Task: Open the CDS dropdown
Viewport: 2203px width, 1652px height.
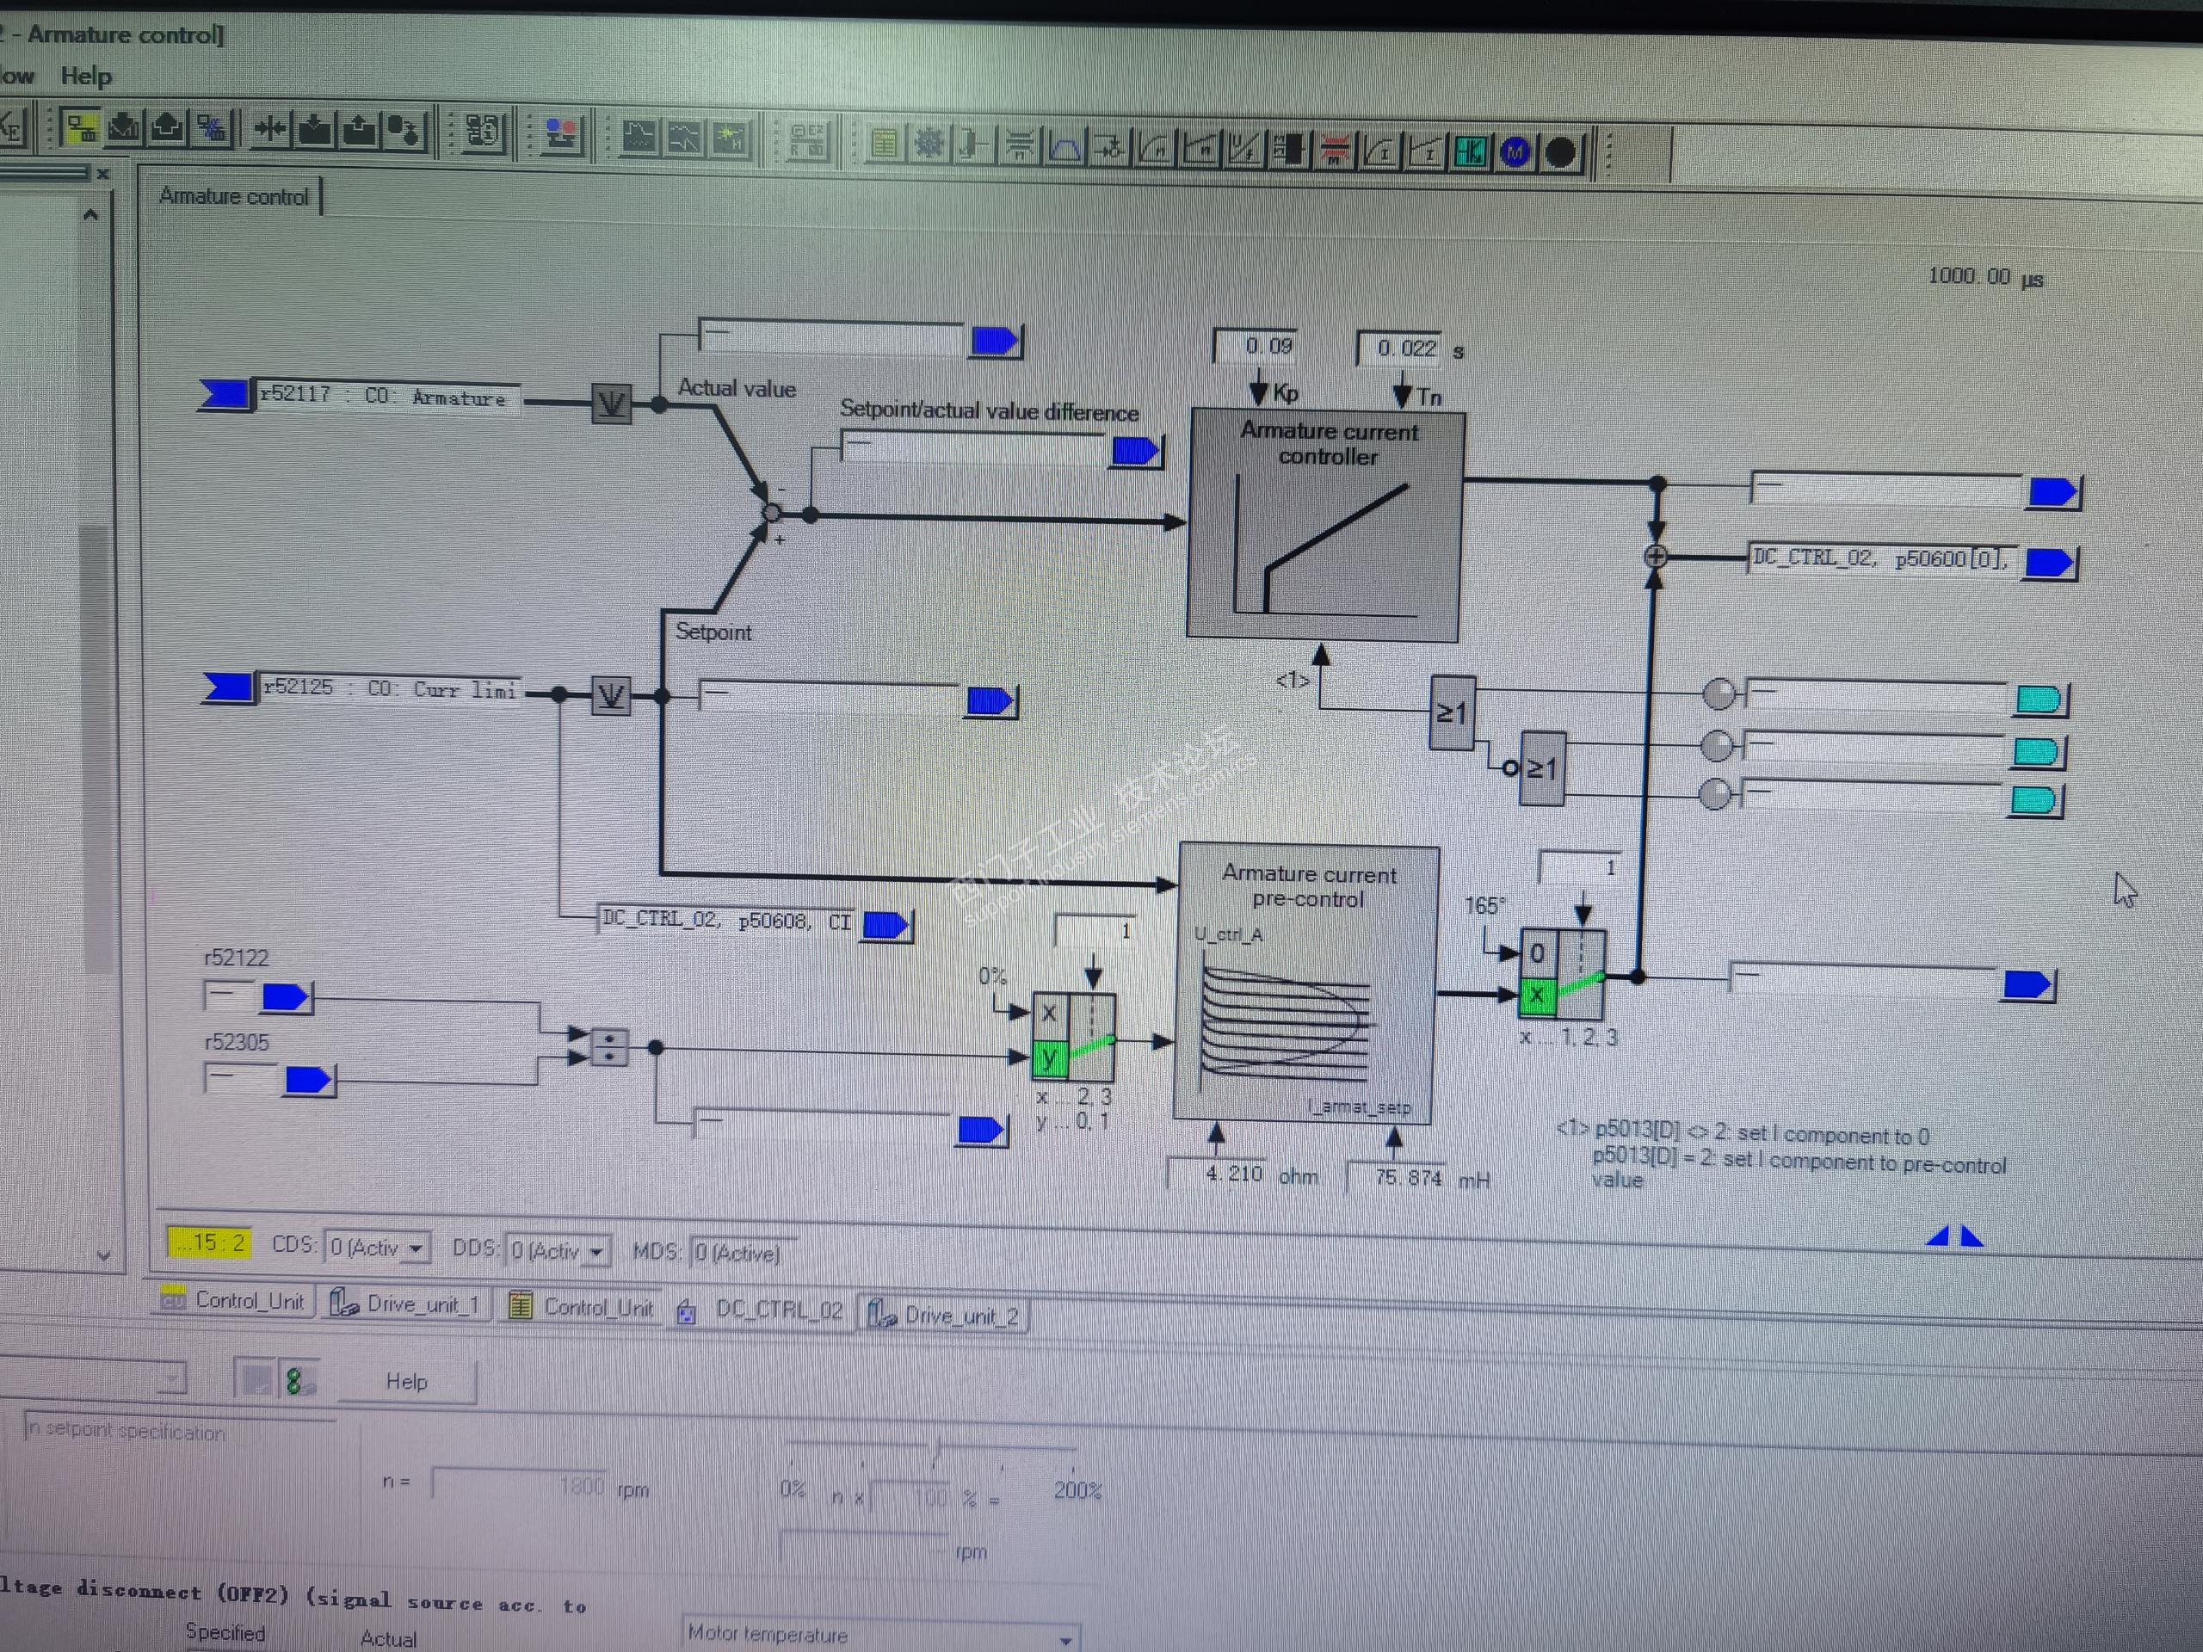Action: [417, 1248]
